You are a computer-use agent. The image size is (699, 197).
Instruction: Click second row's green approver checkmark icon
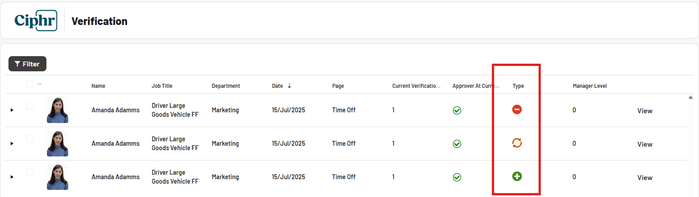(x=457, y=144)
